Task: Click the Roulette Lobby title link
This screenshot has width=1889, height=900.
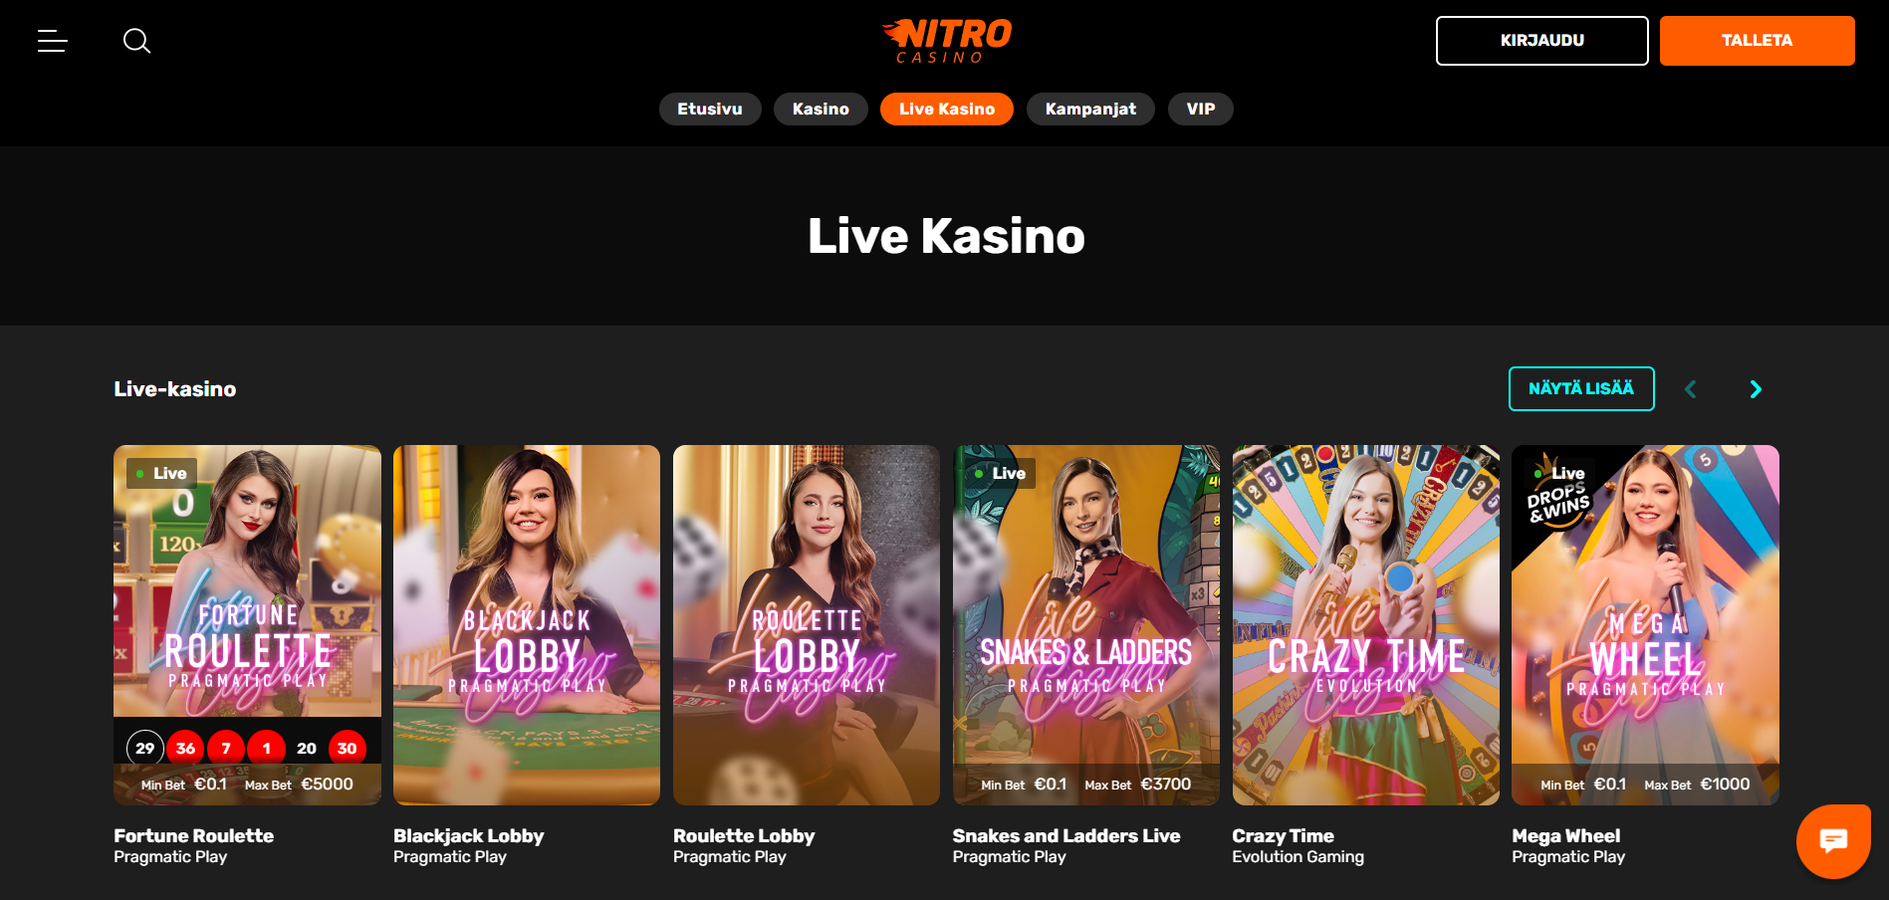Action: [x=744, y=836]
